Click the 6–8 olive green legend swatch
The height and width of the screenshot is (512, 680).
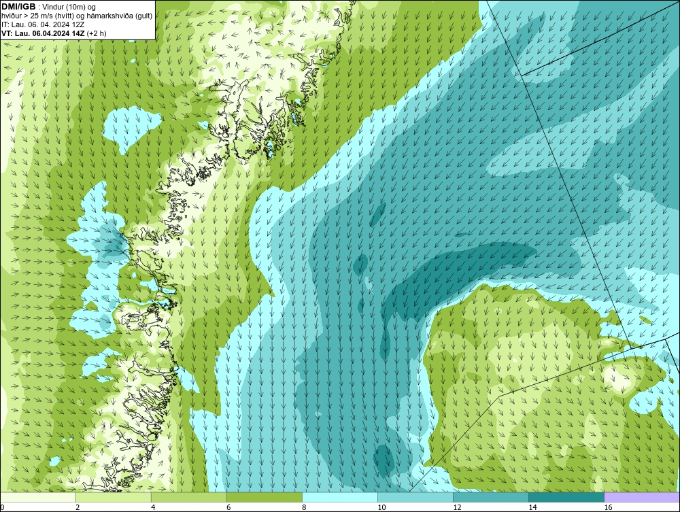264,497
